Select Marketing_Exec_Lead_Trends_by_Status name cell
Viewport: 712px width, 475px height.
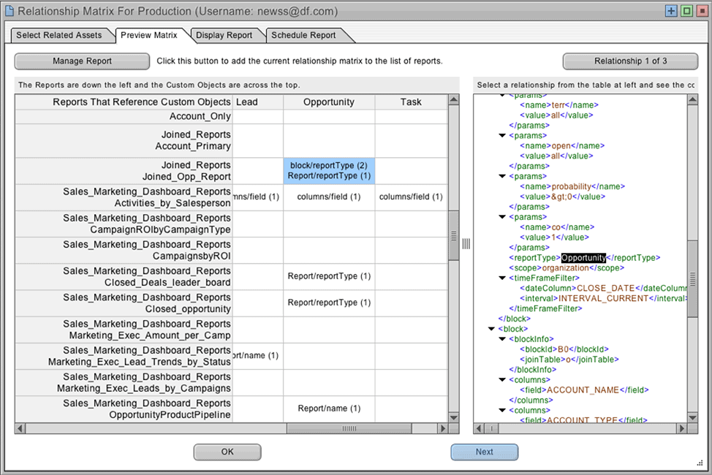(x=258, y=356)
